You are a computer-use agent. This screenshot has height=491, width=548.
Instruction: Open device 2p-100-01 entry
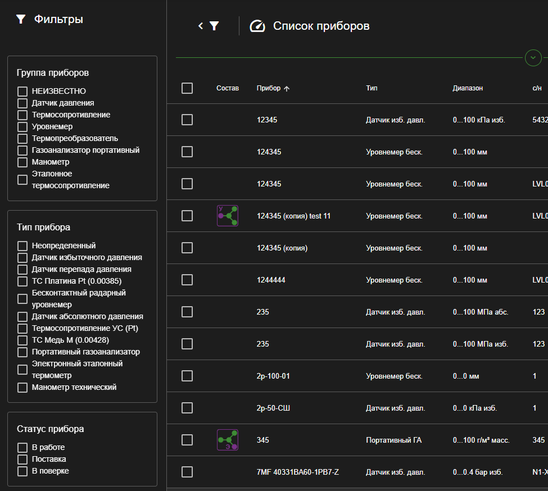(x=273, y=376)
